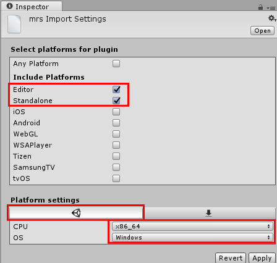277x263 pixels.
Task: Click the Inspector lock icon
Action: tap(260, 7)
